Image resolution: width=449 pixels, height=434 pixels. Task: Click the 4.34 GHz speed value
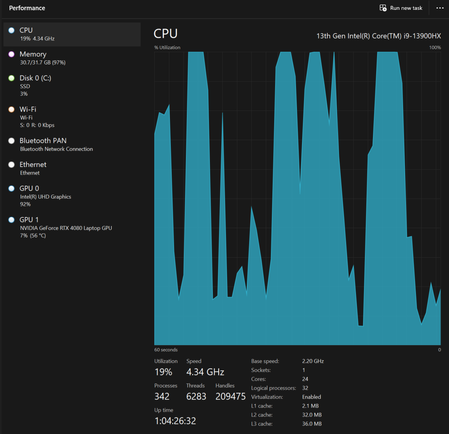coord(205,372)
